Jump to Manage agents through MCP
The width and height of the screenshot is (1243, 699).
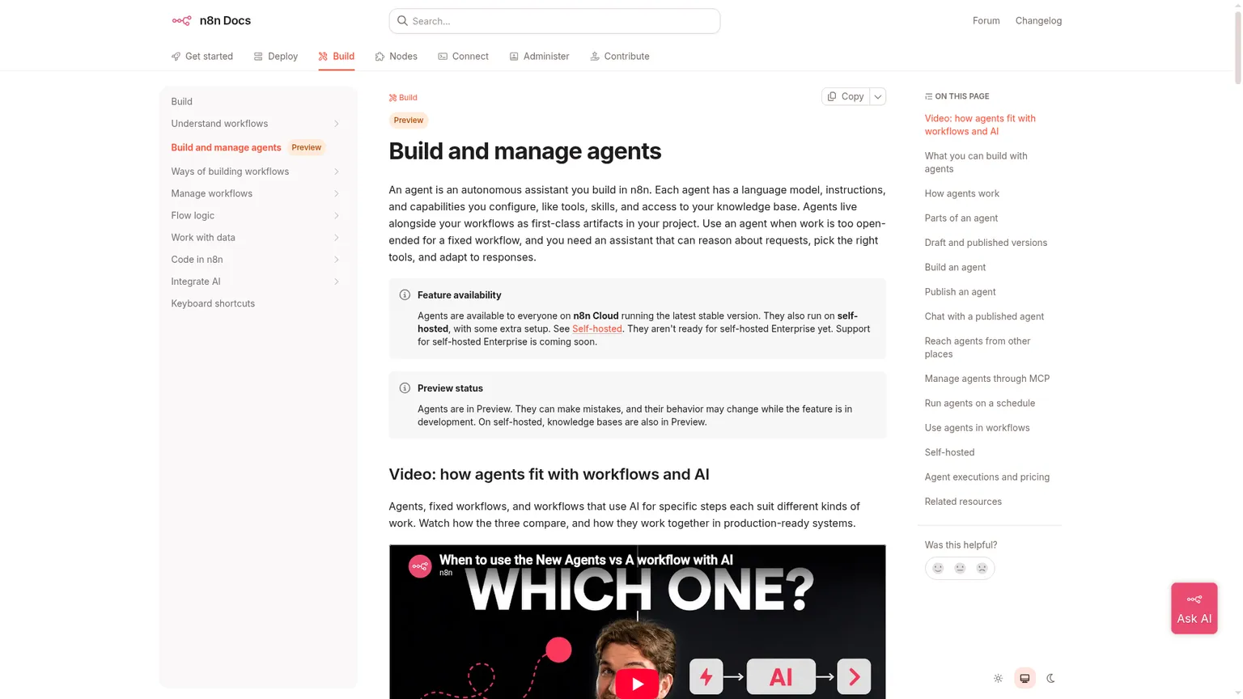(x=986, y=379)
